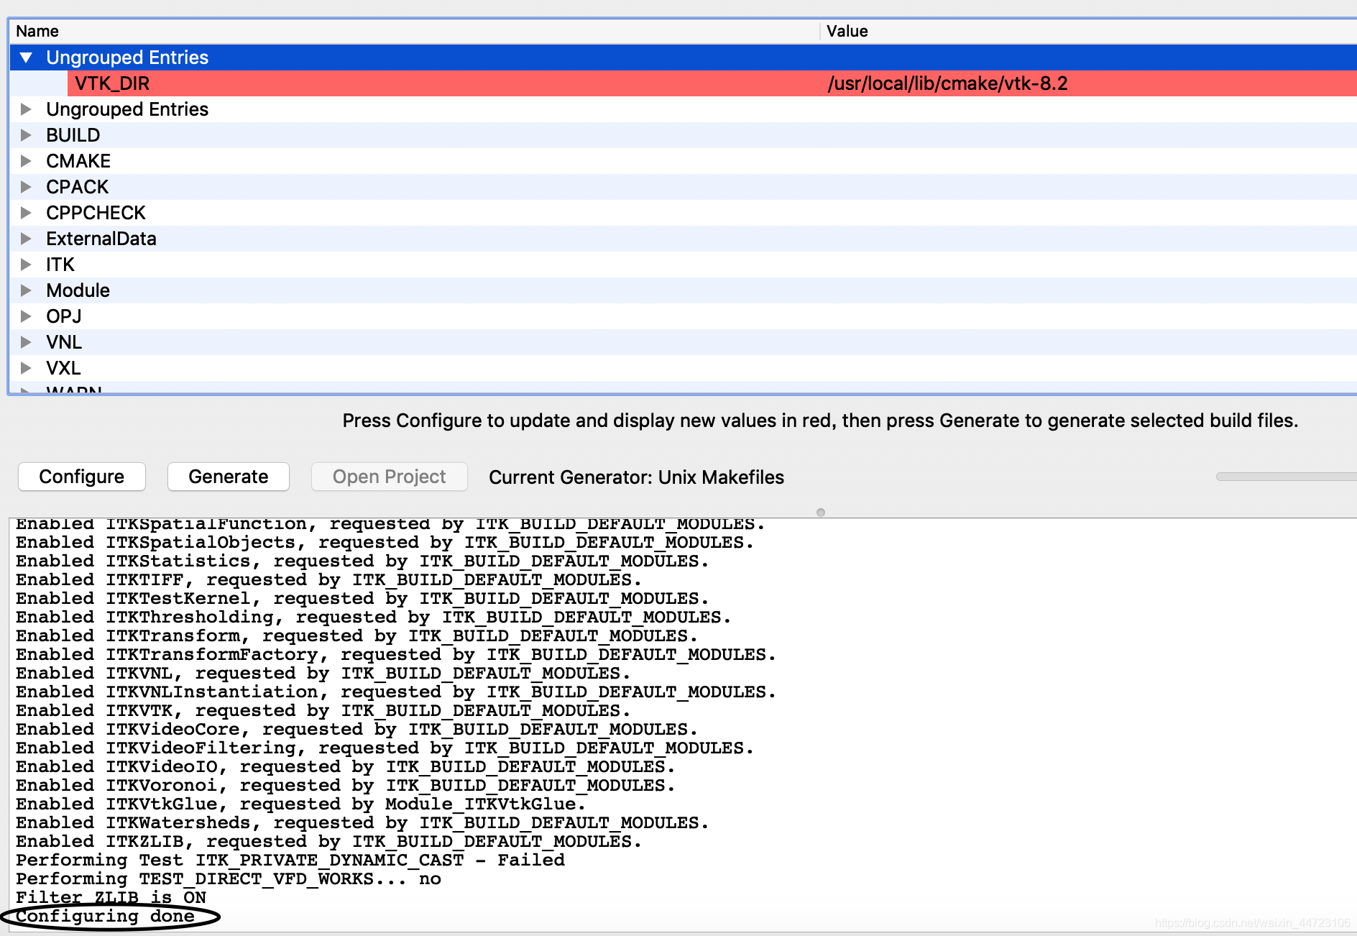Click the 'Enabled ITKVTK' log line

click(x=323, y=710)
